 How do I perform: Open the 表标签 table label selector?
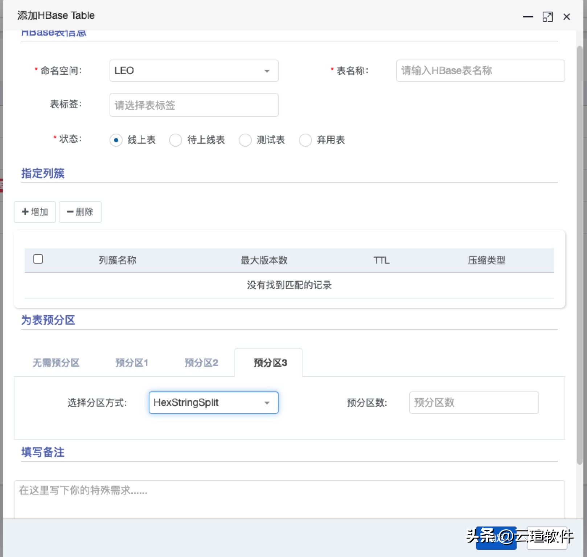point(193,105)
